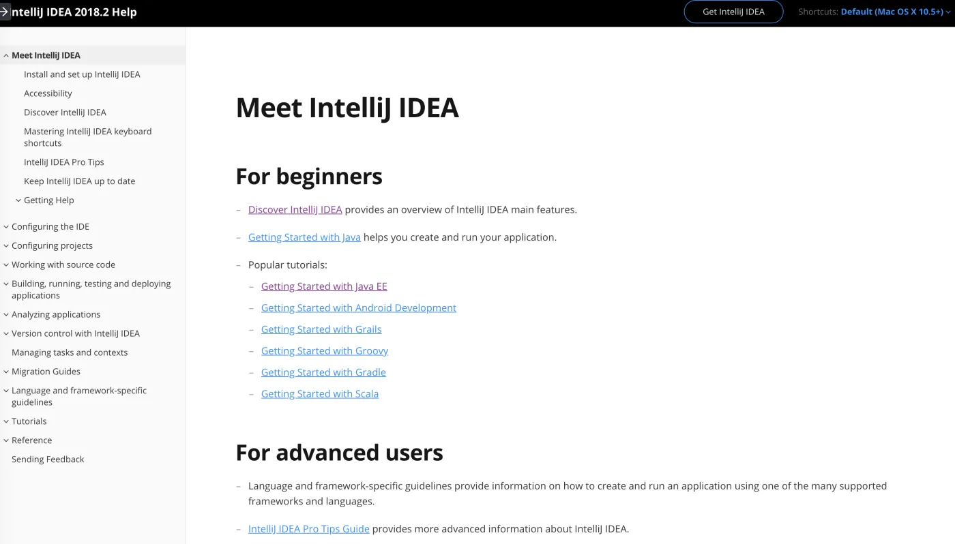
Task: Open Configuring the IDE section
Action: (x=50, y=227)
